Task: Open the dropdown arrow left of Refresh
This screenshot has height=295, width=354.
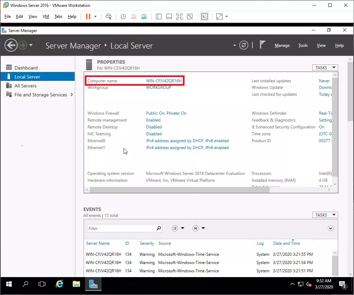Action: [235, 45]
